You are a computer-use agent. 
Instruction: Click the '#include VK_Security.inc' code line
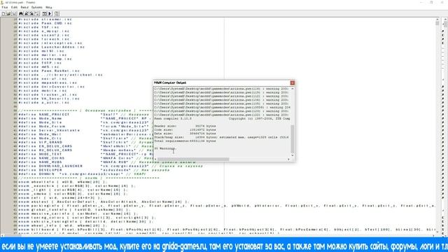(x=49, y=99)
